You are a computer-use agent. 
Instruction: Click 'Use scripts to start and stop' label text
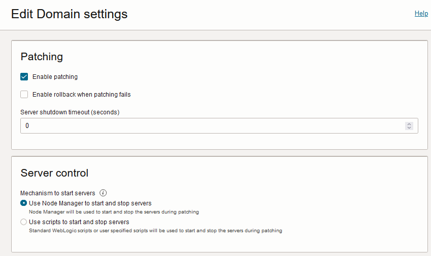pos(79,222)
